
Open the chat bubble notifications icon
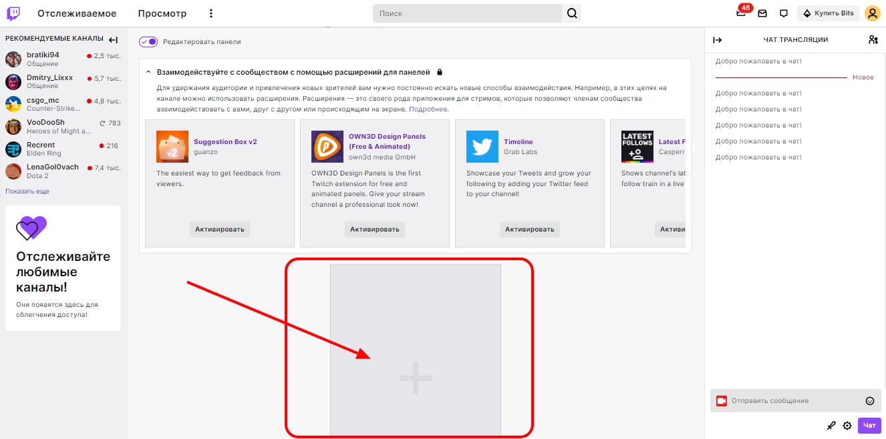click(784, 13)
